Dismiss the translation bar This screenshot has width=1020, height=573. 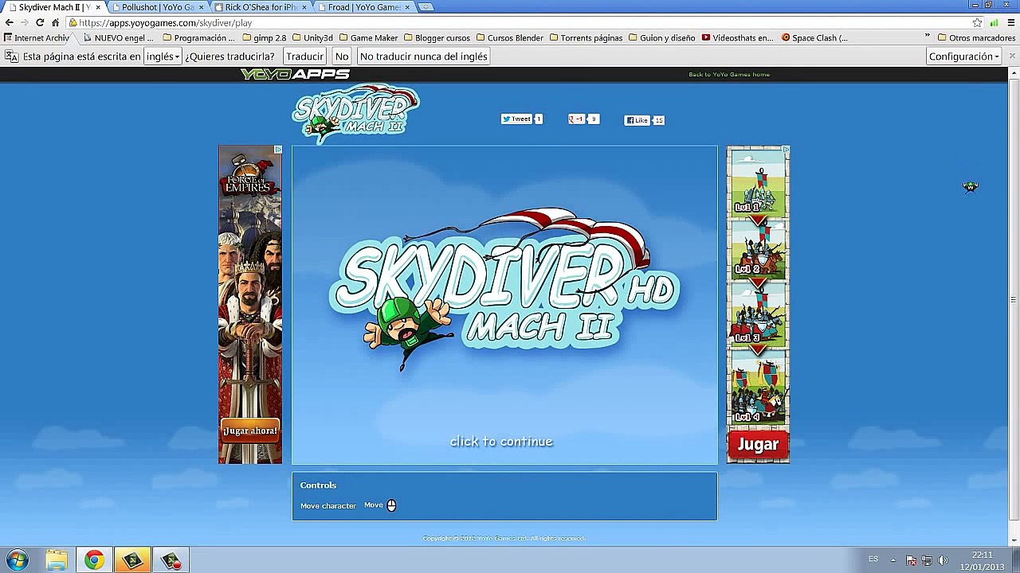tap(1012, 57)
